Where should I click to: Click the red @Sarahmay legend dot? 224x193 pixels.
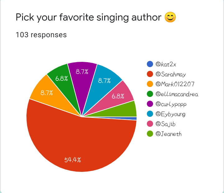[150, 74]
